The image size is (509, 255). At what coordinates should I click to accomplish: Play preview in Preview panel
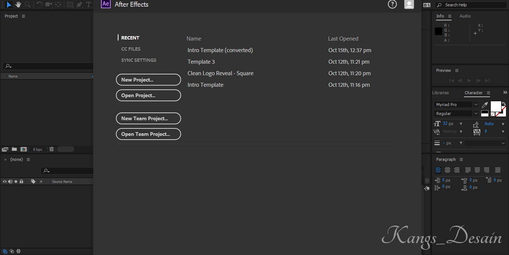click(469, 80)
